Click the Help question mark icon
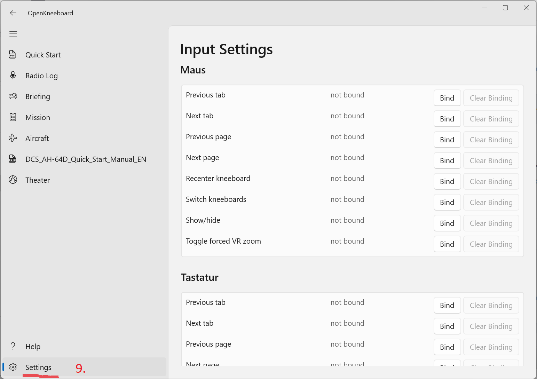The height and width of the screenshot is (379, 537). [x=13, y=346]
